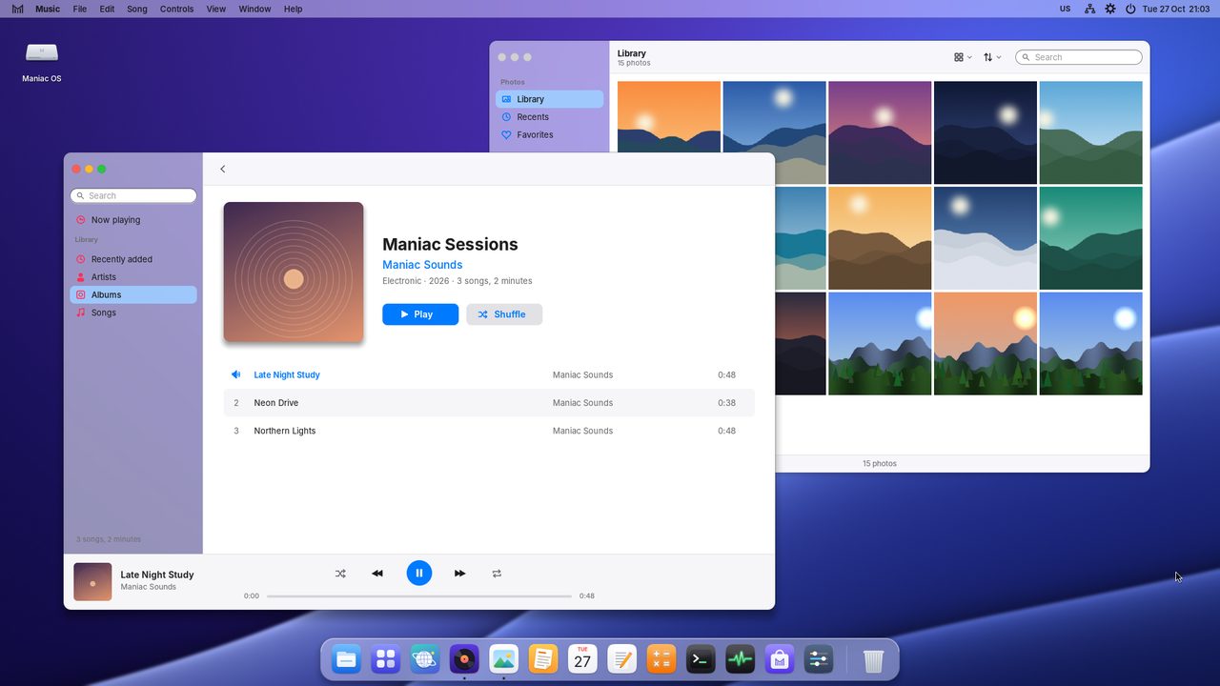Open the Song menu
Viewport: 1220px width, 686px height.
click(x=137, y=9)
